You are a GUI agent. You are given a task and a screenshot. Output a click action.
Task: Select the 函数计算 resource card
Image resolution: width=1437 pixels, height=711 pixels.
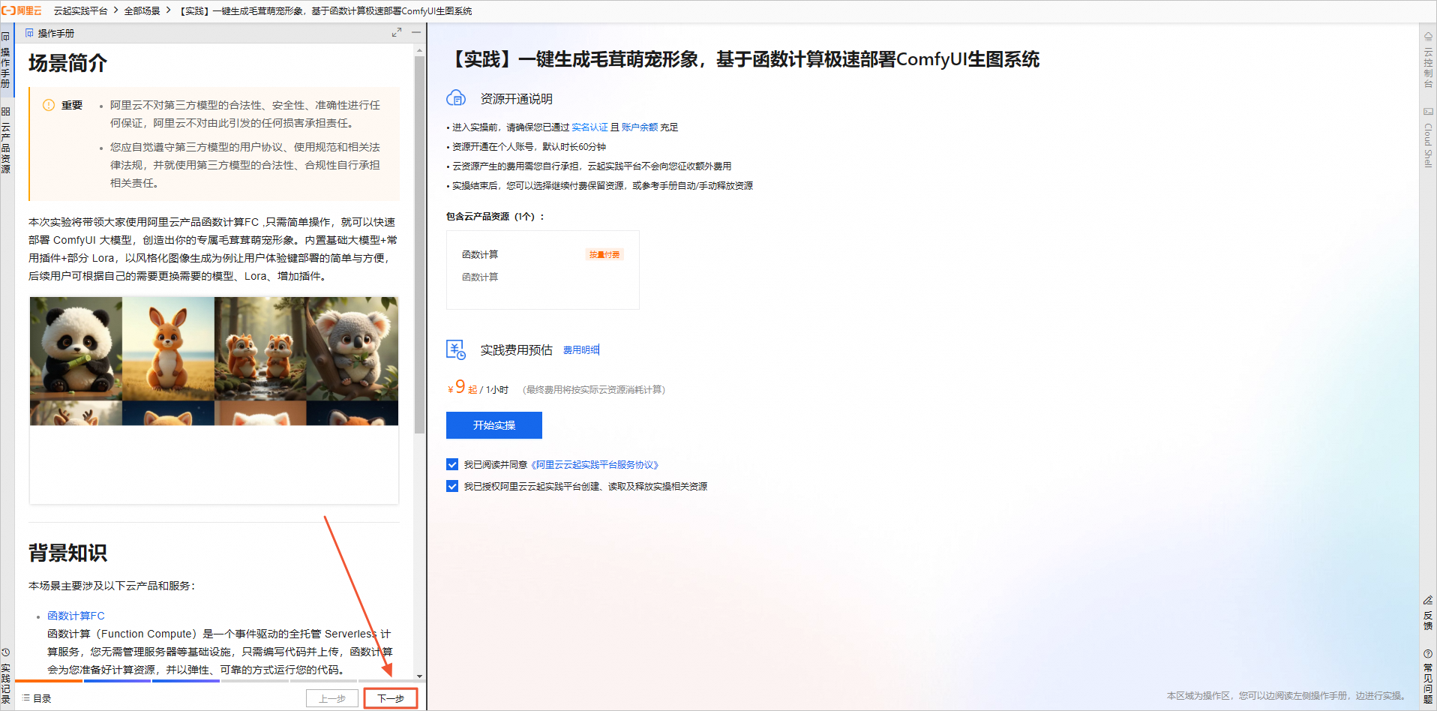tap(543, 270)
